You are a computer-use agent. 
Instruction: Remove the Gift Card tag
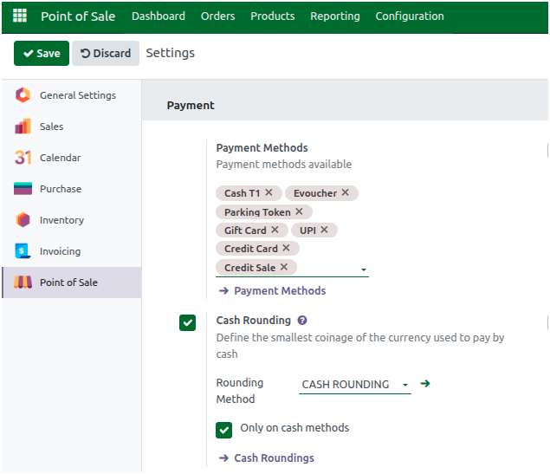tap(275, 230)
